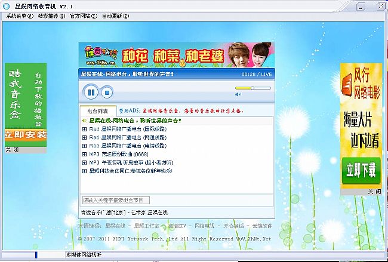Click the copyright XHNT Network Tech text
Image resolution: width=388 pixels, height=262 pixels.
174,239
